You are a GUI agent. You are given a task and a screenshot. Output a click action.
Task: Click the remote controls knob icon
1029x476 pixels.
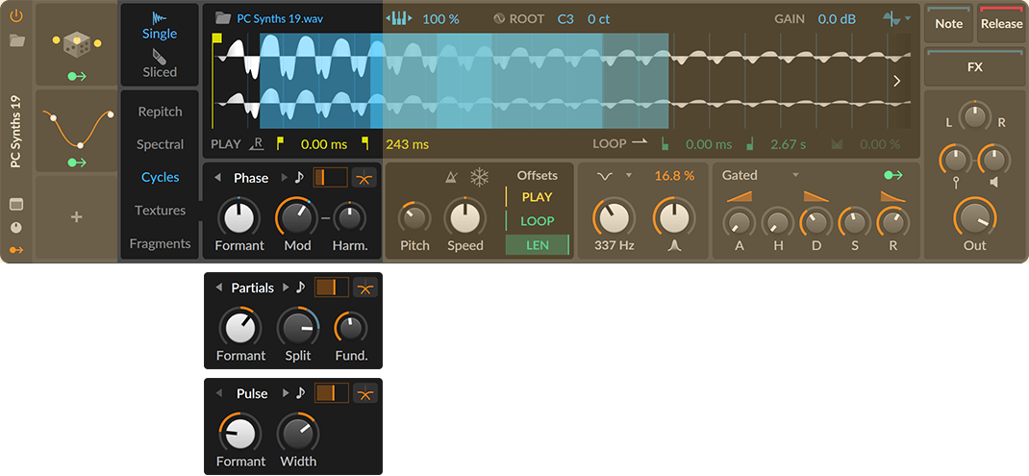[x=16, y=228]
